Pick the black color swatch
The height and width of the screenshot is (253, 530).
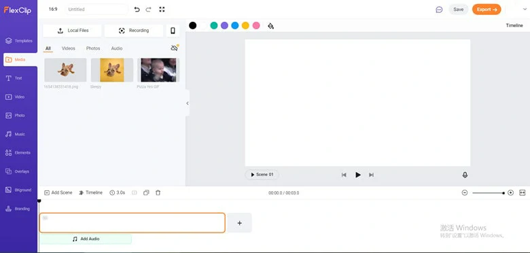pyautogui.click(x=193, y=25)
